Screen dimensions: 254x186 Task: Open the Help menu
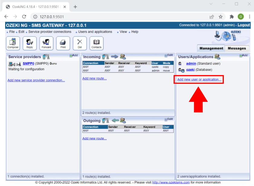(x=135, y=32)
